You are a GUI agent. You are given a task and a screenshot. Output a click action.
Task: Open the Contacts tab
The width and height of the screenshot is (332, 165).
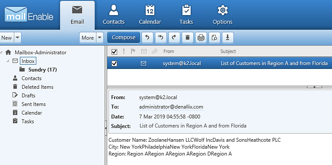tap(114, 15)
